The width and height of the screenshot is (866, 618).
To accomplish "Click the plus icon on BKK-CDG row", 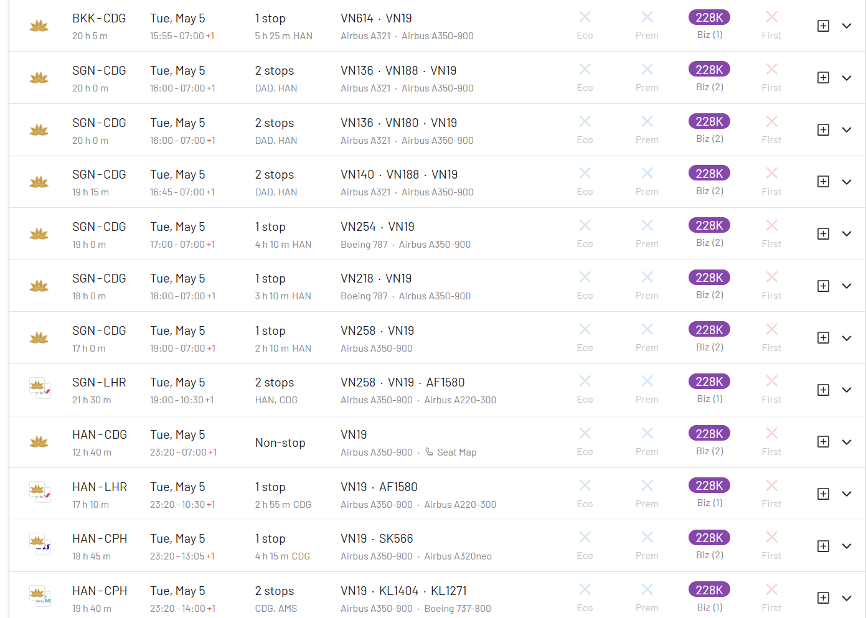I will [823, 26].
